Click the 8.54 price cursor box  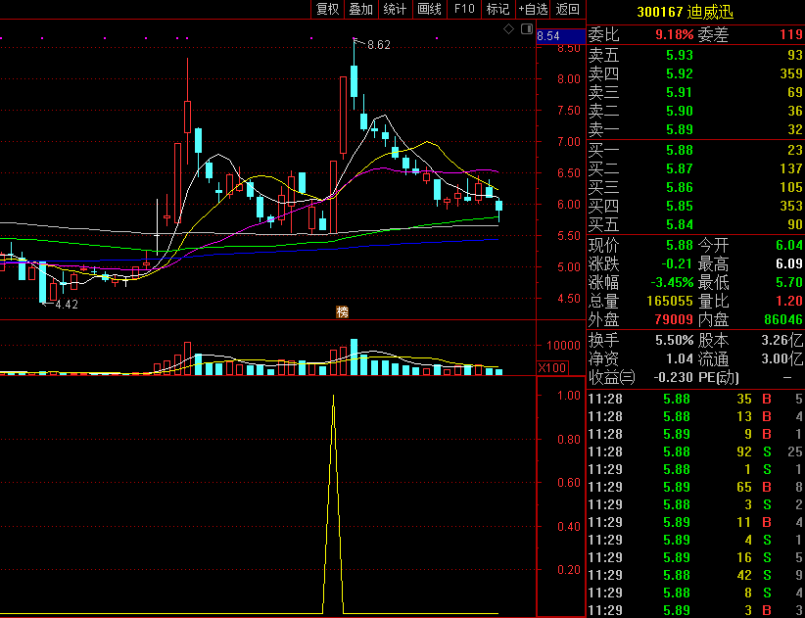tap(560, 36)
